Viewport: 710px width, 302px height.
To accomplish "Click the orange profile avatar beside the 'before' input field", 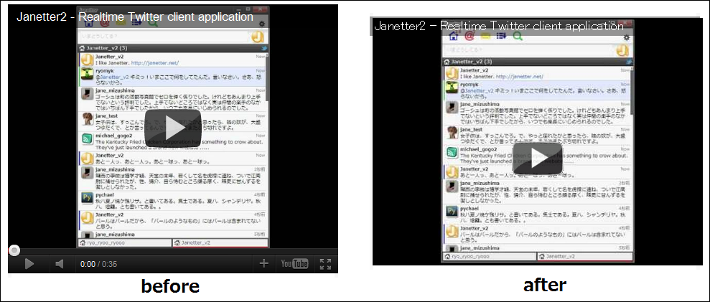I will point(258,37).
